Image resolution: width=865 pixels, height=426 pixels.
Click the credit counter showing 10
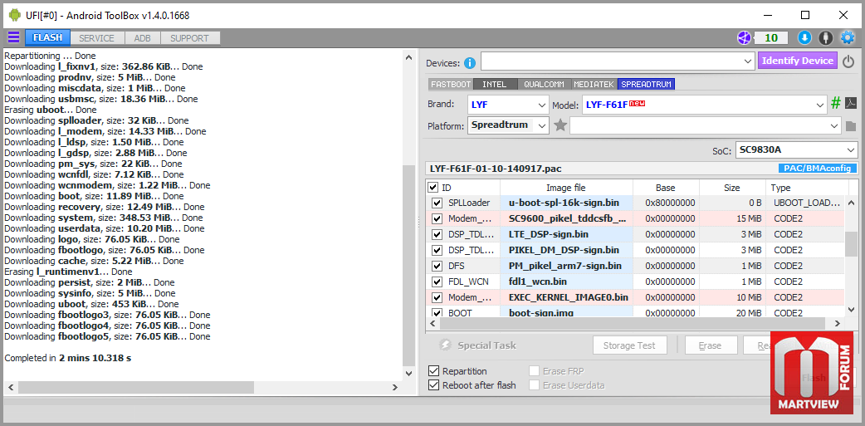tap(771, 37)
